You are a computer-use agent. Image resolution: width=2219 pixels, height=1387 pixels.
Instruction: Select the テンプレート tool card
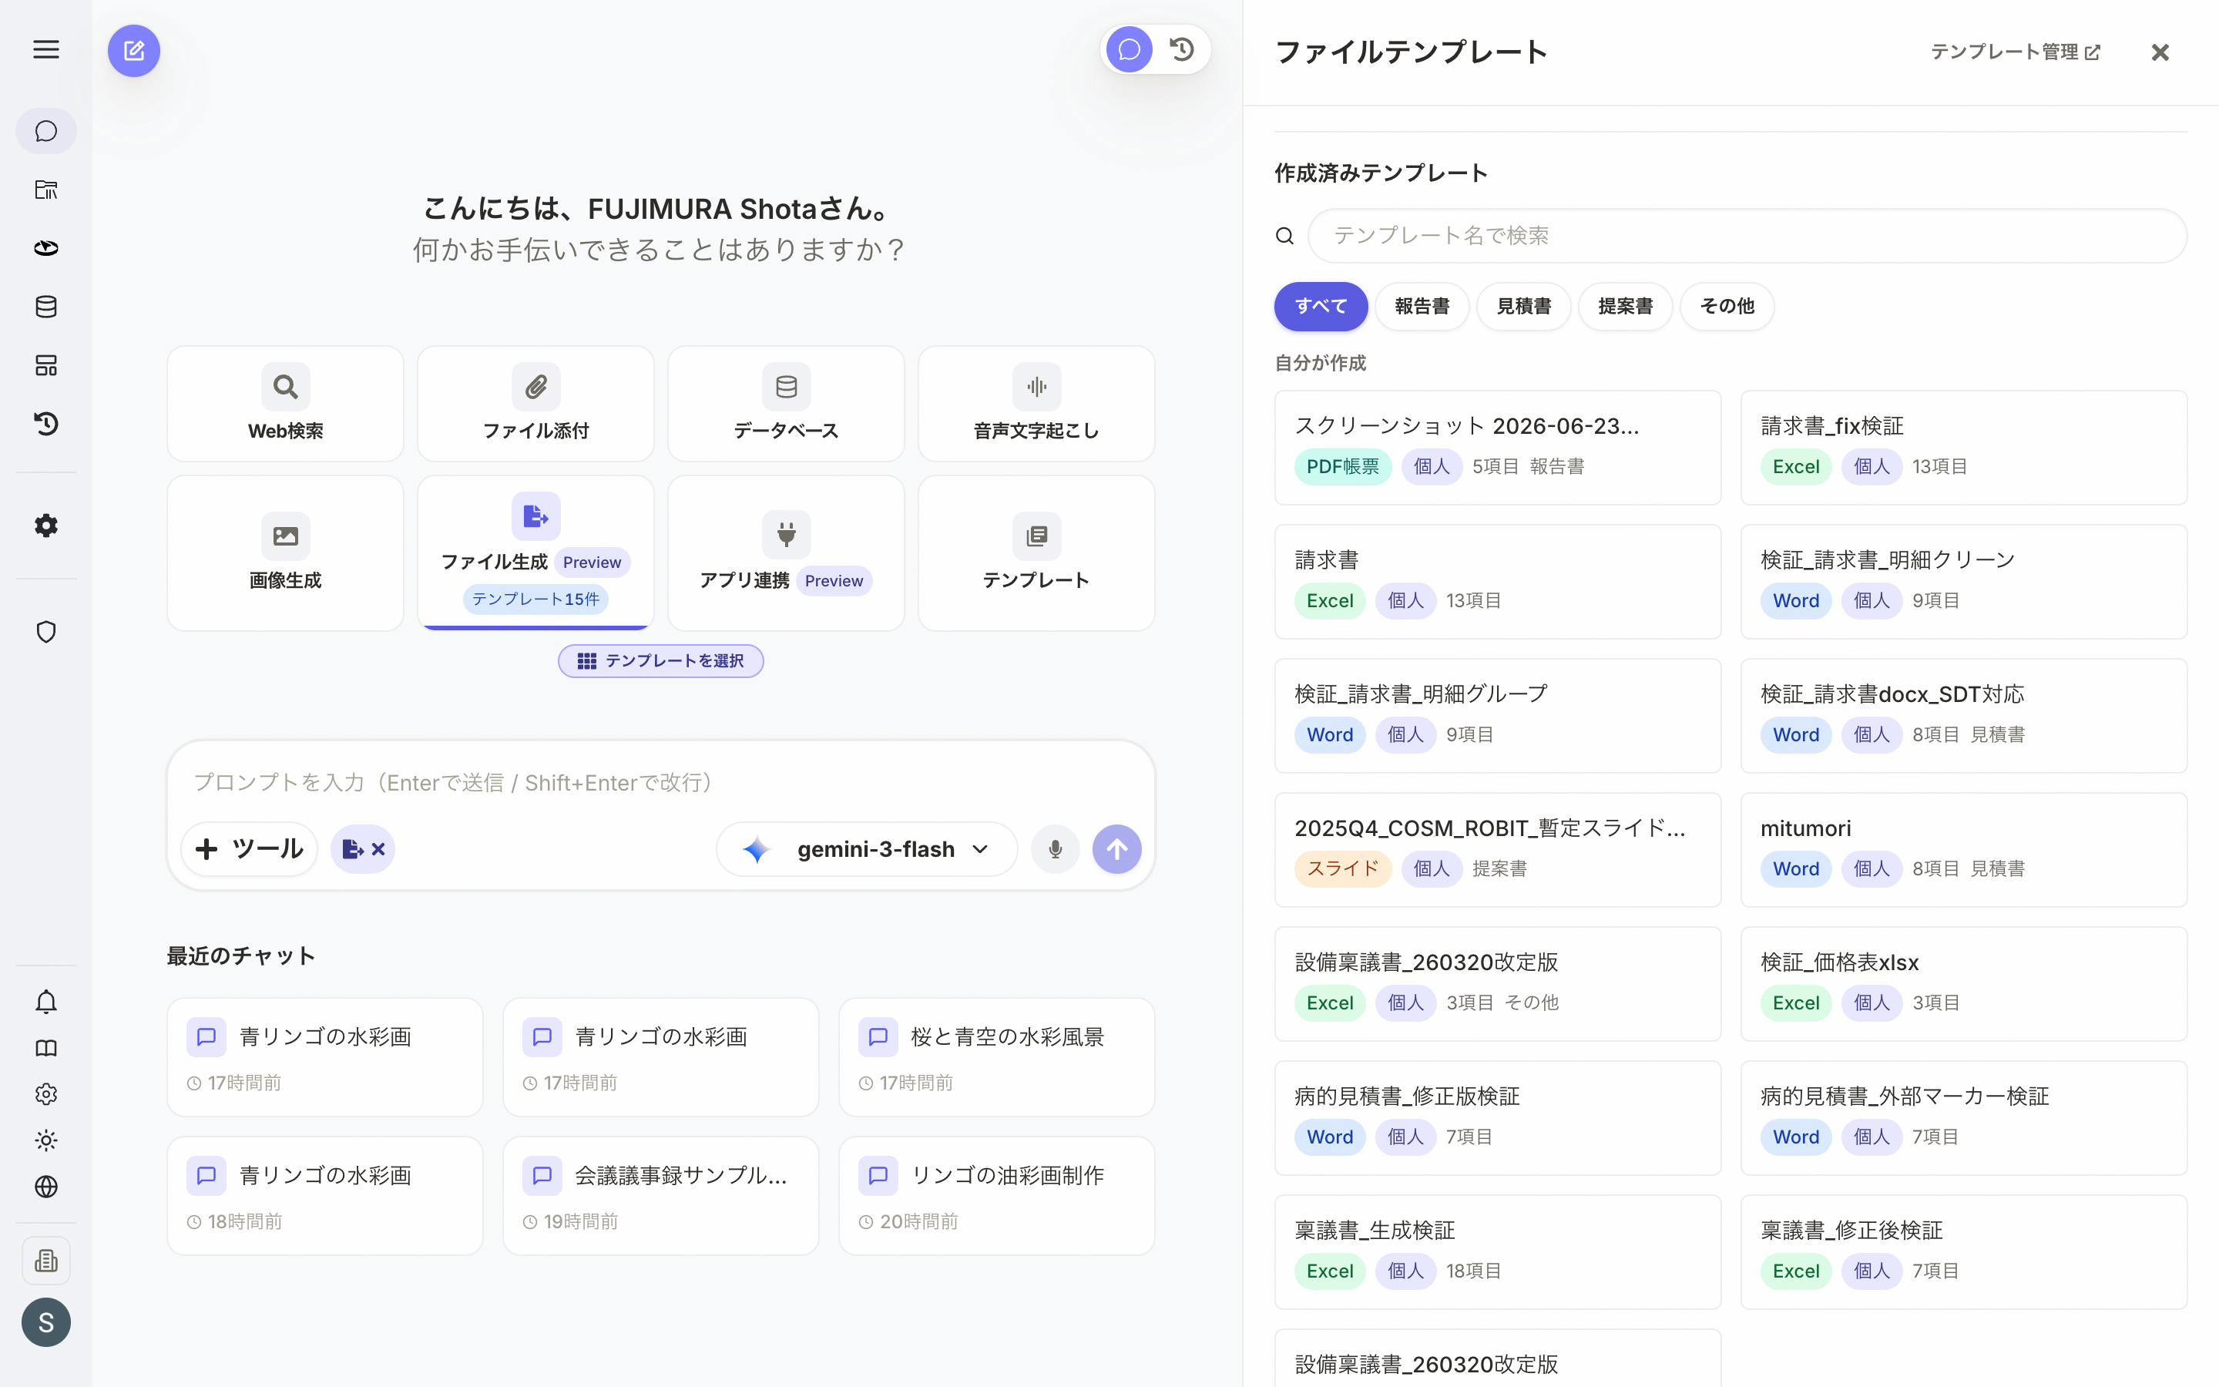coord(1036,553)
